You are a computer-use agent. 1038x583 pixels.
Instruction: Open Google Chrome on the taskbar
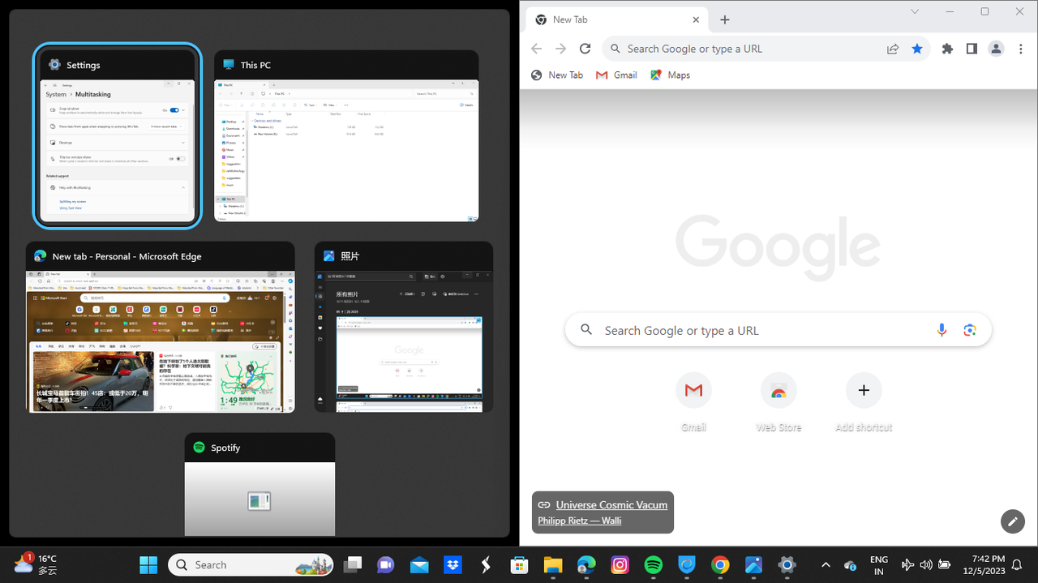720,565
